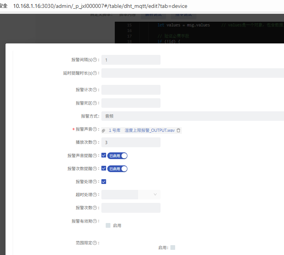
Task: Click help icon next to 报警有效期
Action: point(95,221)
